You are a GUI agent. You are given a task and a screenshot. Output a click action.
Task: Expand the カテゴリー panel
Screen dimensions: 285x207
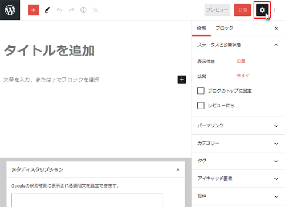[238, 143]
